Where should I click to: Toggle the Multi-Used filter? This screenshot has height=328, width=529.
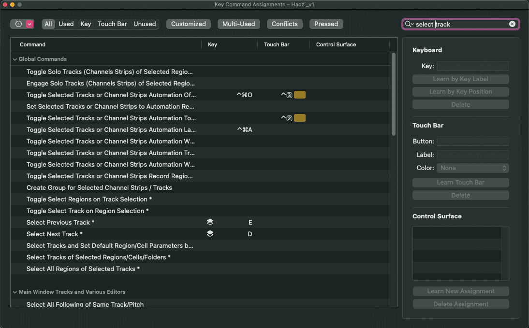click(239, 24)
